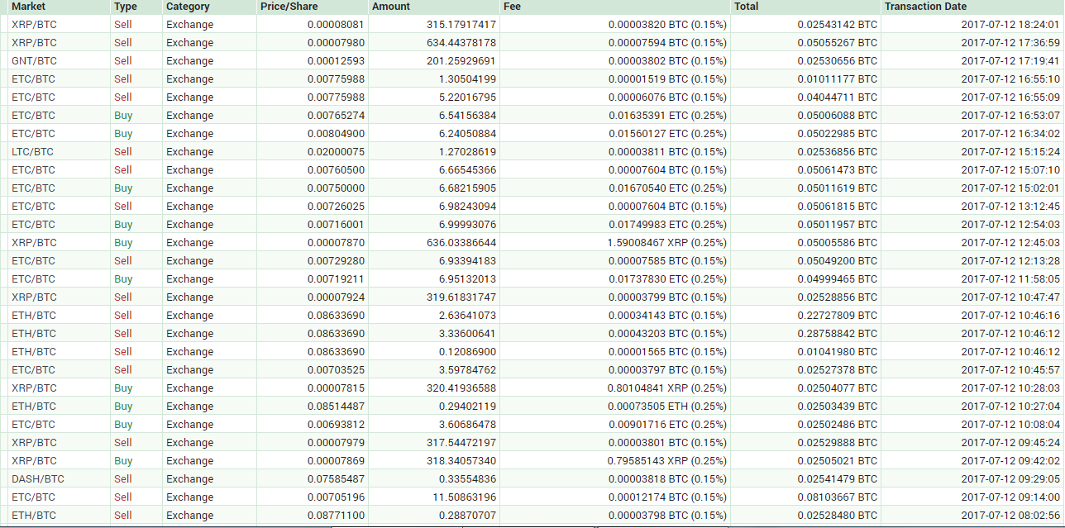
Task: Sort by the Type column header
Action: click(126, 7)
